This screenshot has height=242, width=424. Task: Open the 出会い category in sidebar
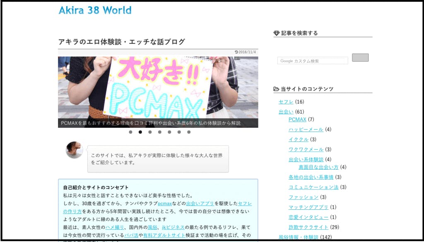286,112
